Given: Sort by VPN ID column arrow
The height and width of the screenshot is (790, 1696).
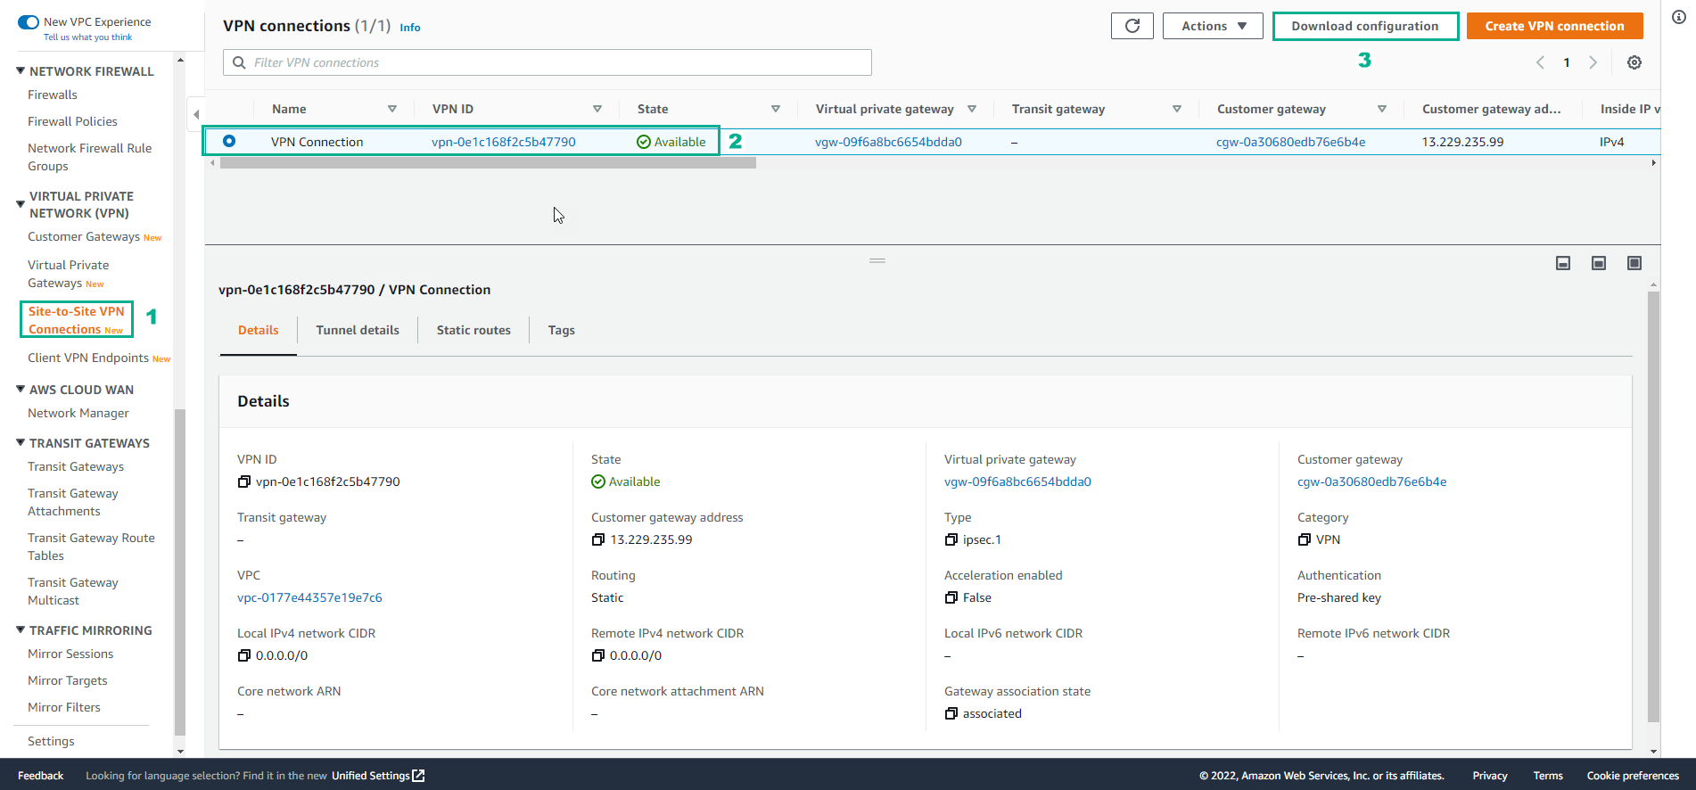Looking at the screenshot, I should tap(597, 109).
